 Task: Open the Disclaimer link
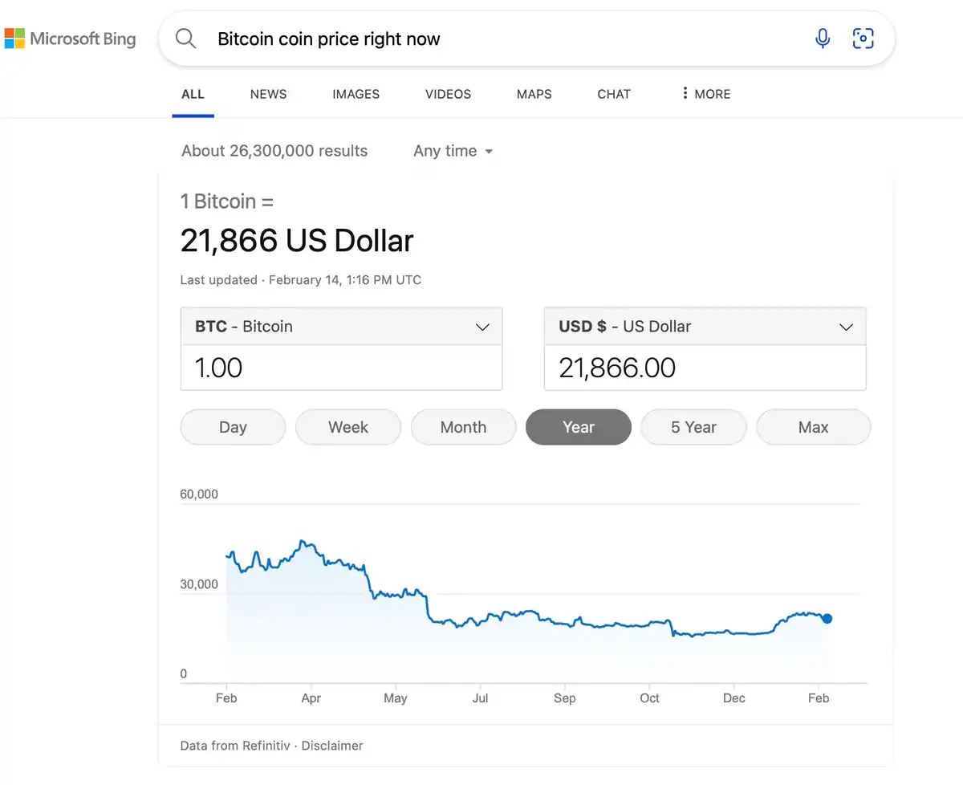click(x=332, y=746)
